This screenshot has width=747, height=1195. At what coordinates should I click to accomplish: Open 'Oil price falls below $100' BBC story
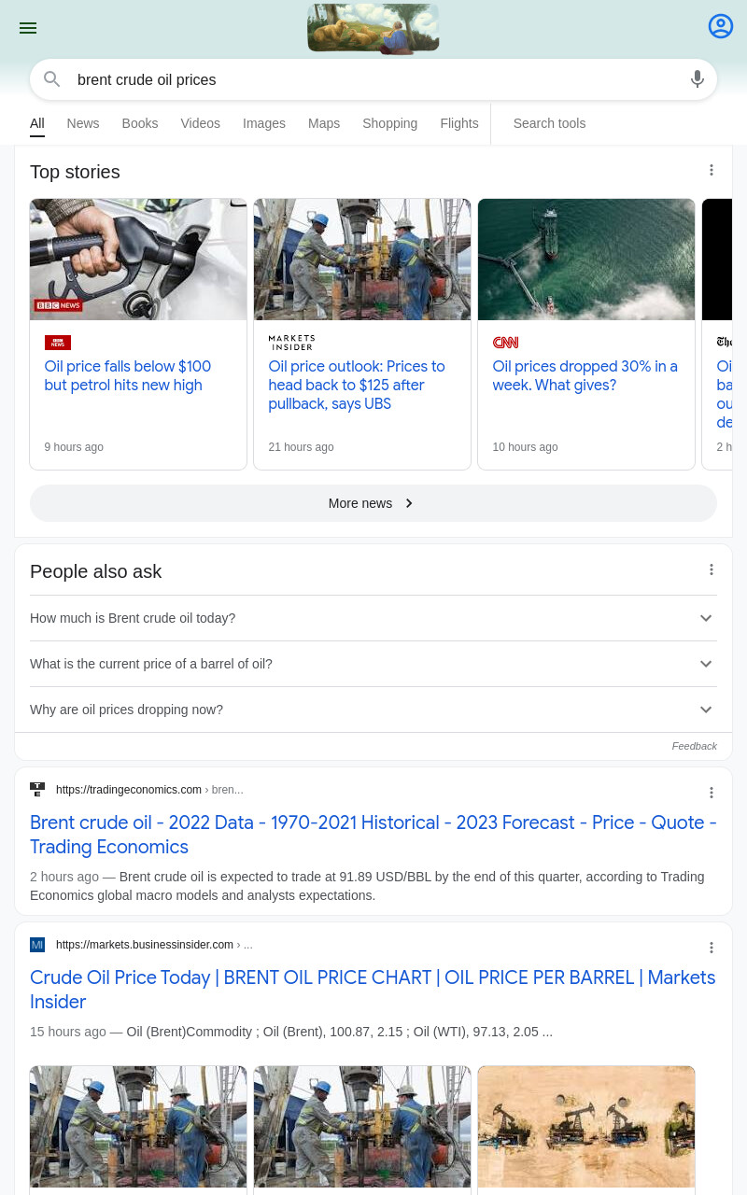[x=128, y=376]
